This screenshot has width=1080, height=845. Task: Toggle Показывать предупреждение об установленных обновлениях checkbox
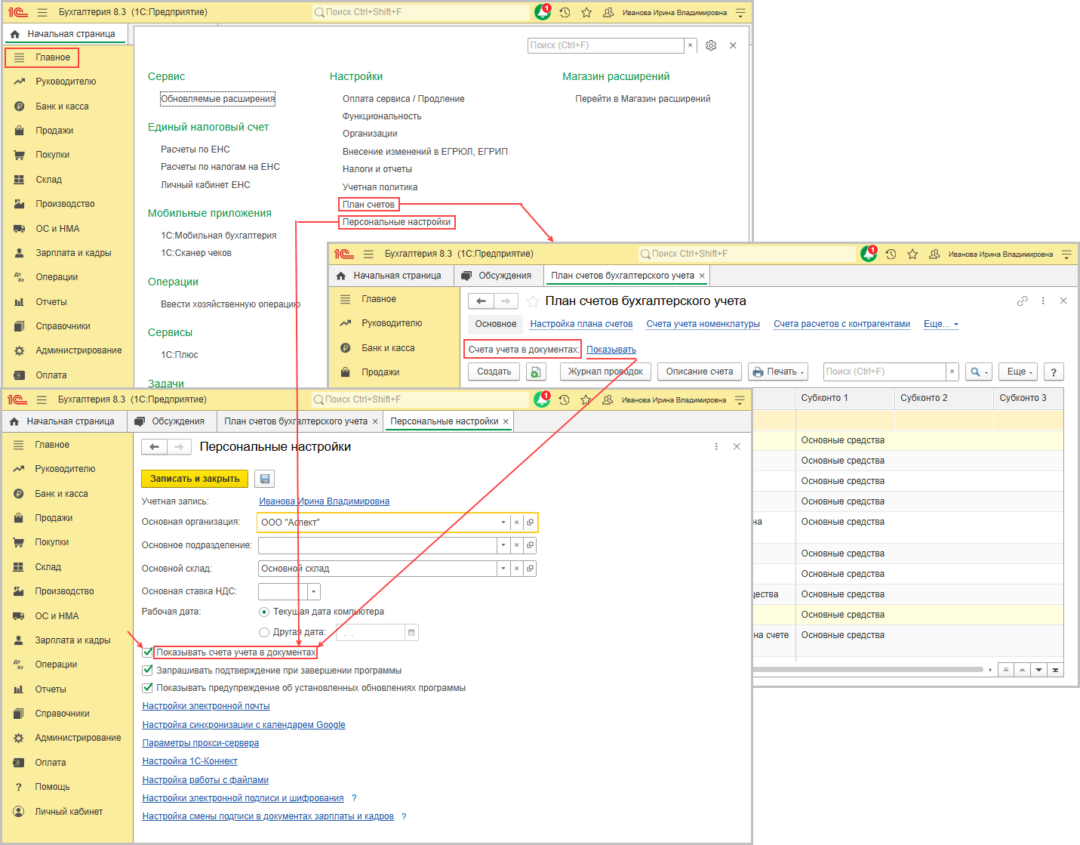tap(148, 688)
